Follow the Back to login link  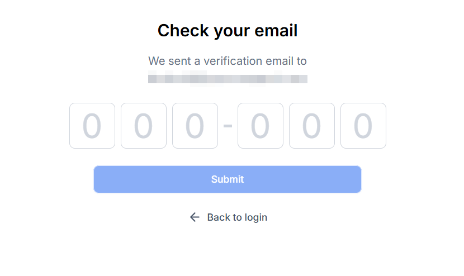point(236,217)
